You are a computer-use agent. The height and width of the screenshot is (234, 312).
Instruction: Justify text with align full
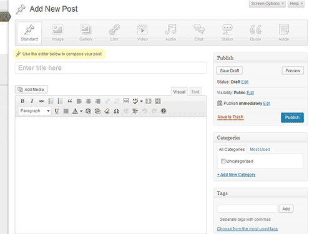66,111
